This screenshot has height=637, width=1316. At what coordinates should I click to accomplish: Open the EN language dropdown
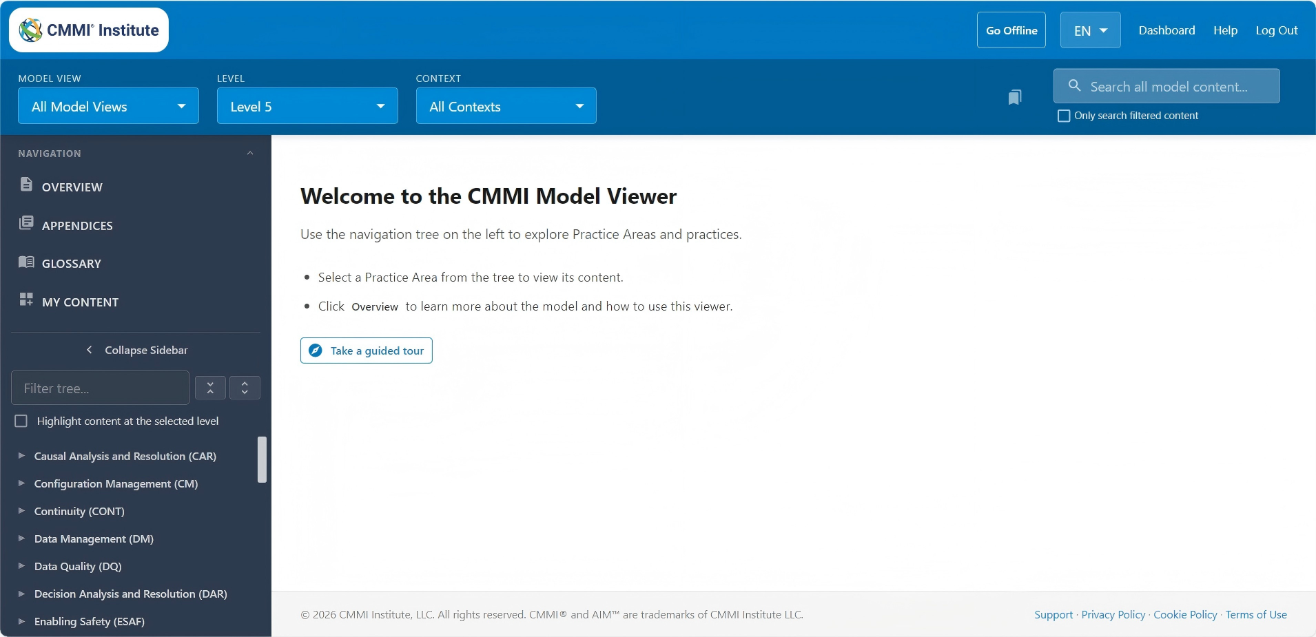click(1090, 30)
